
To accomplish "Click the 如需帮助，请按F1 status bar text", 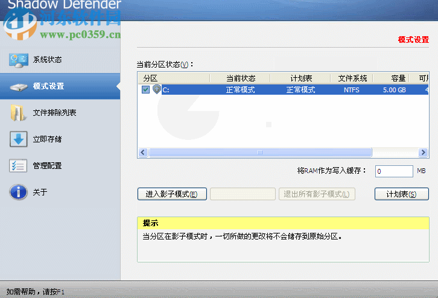I will (x=36, y=292).
